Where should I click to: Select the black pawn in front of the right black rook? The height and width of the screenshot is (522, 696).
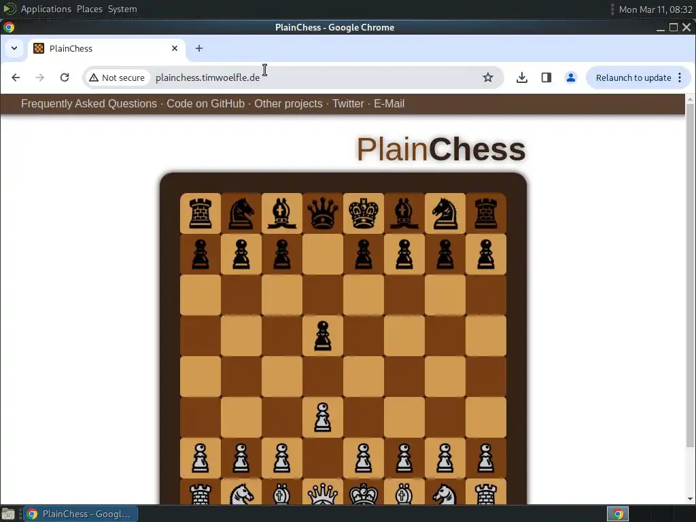point(486,254)
